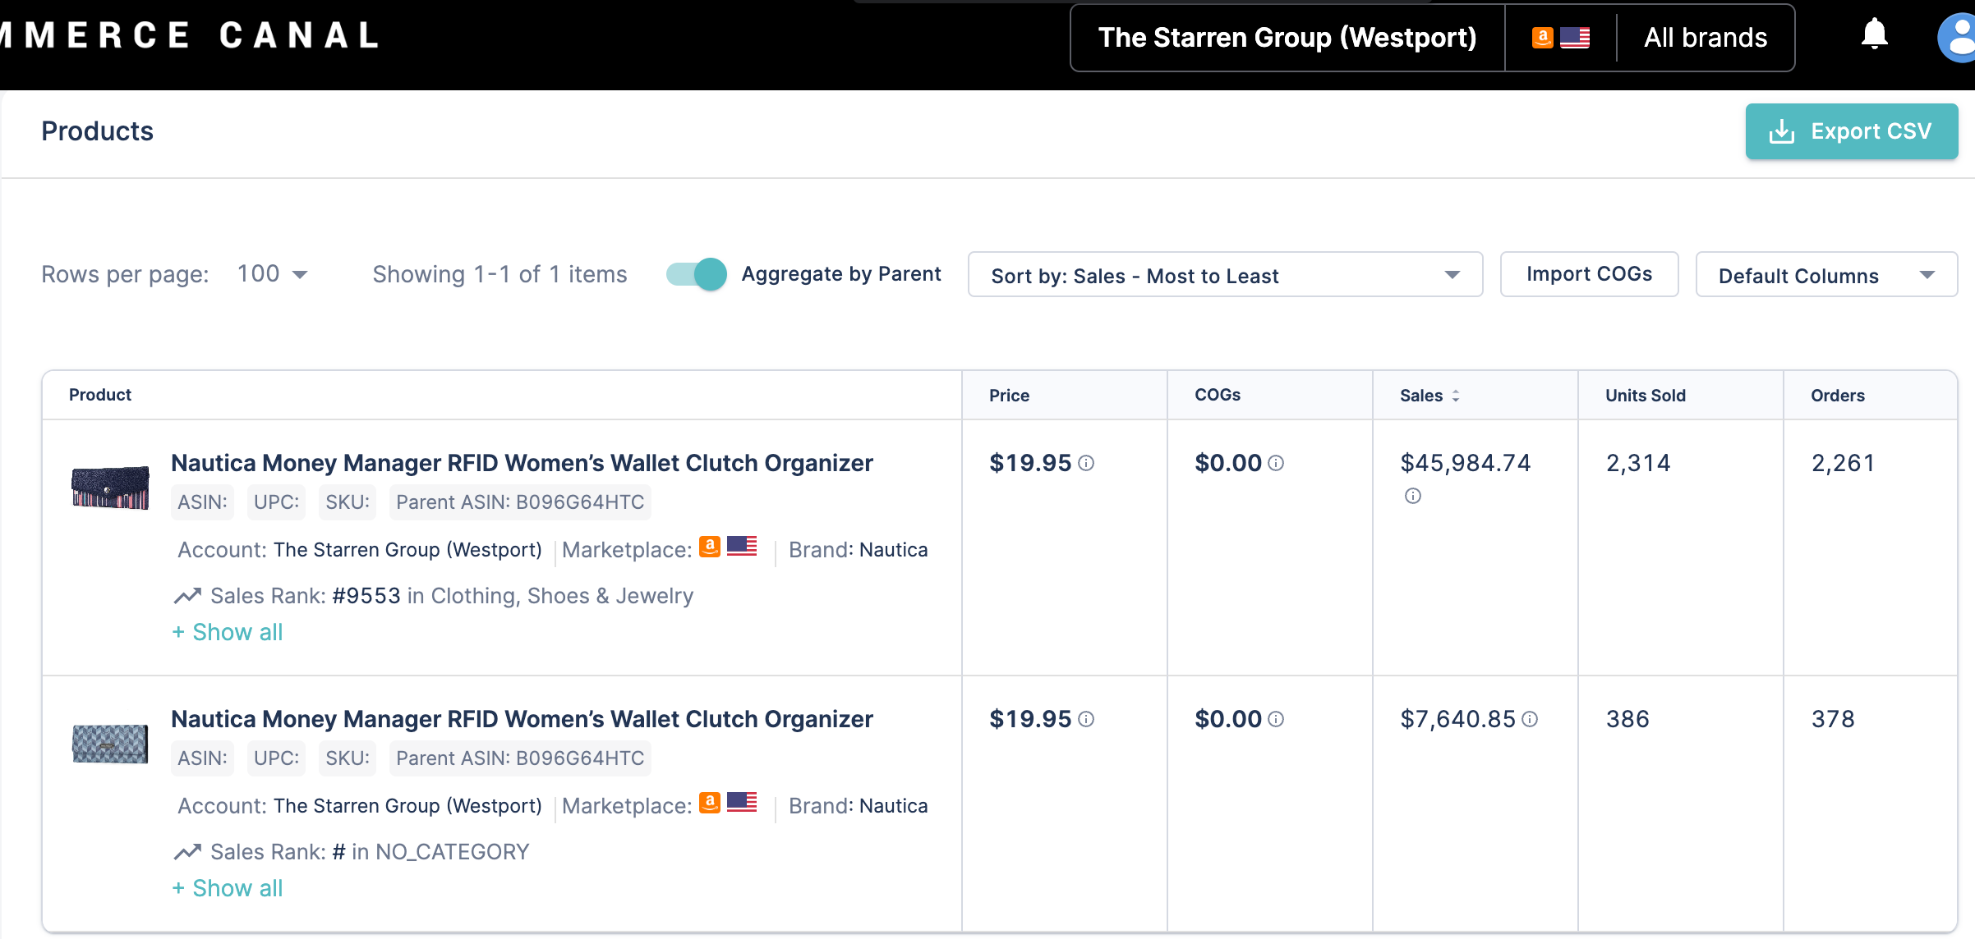
Task: Expand the Default Columns dropdown
Action: [1825, 275]
